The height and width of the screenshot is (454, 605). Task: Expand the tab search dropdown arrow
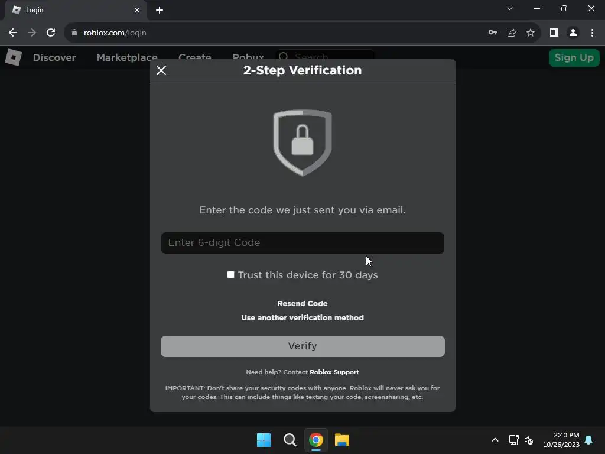[x=510, y=8]
